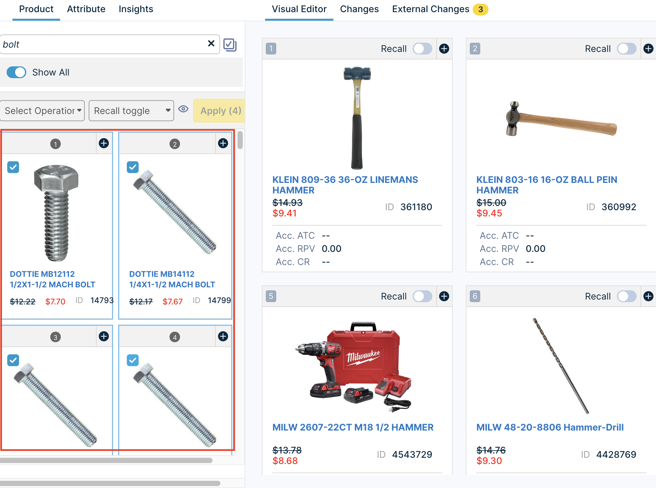Click result number badge 3 circle
The height and width of the screenshot is (488, 656).
pyautogui.click(x=56, y=337)
